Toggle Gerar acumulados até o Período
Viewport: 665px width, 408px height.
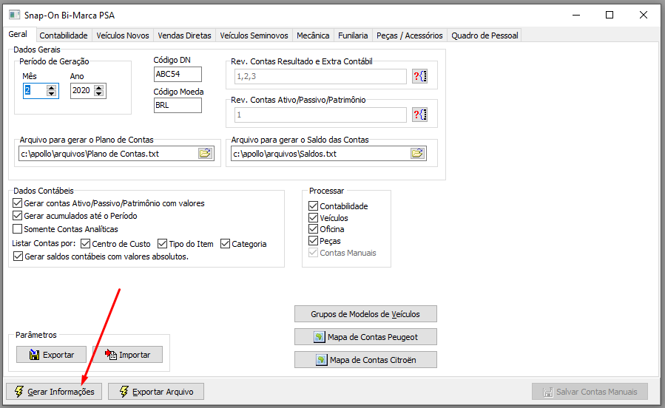pos(18,216)
